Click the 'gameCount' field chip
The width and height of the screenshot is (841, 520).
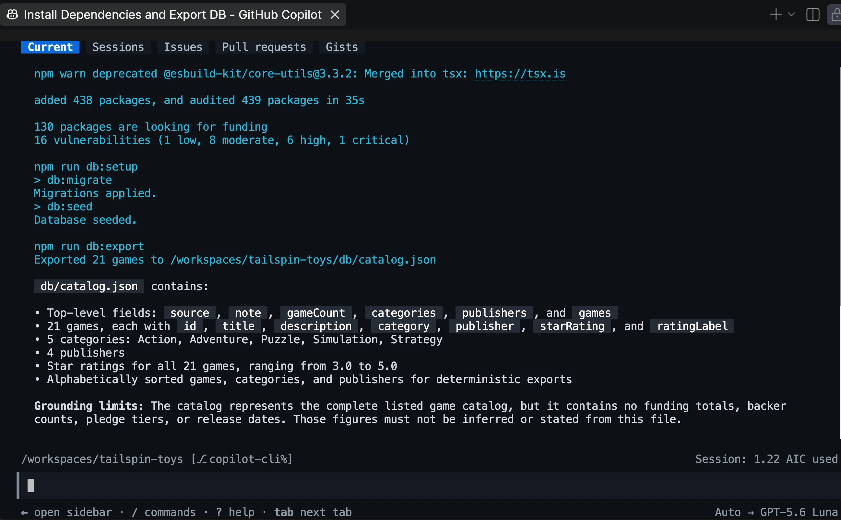316,313
